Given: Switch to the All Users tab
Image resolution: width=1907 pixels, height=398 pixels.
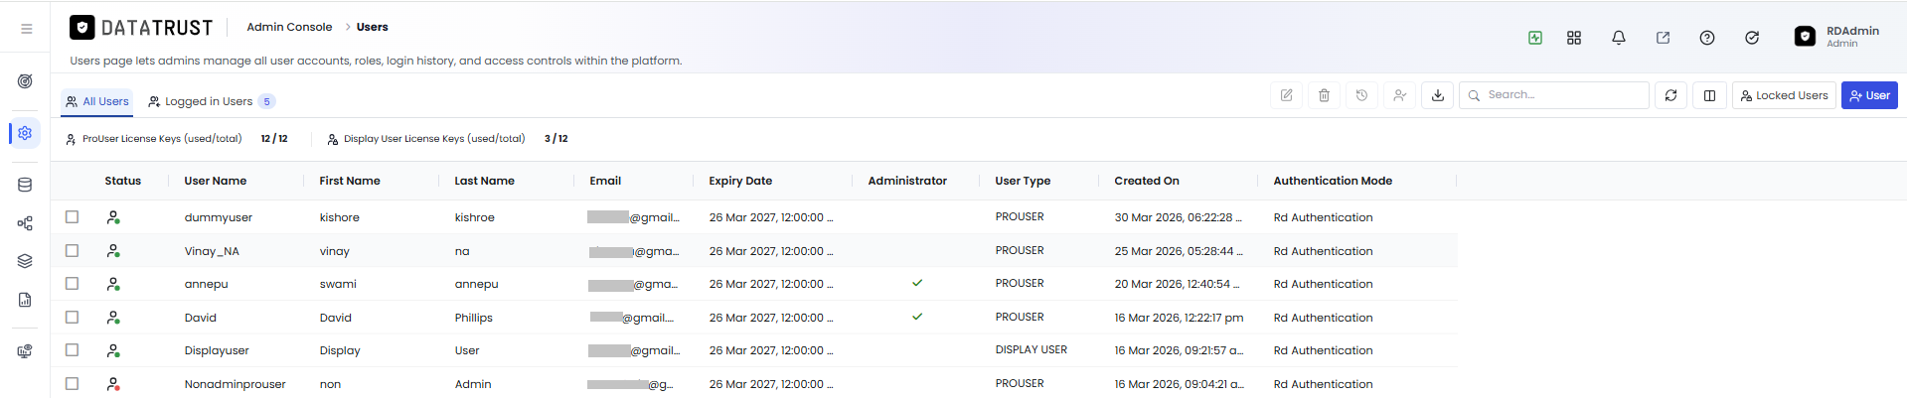Looking at the screenshot, I should click(x=97, y=101).
